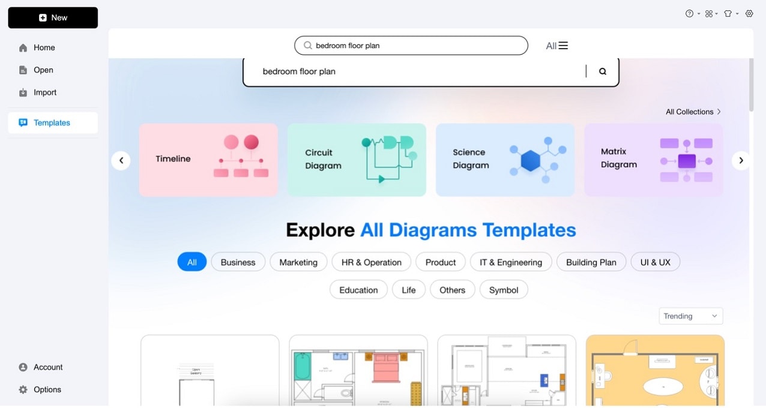Viewport: 766px width, 408px height.
Task: Open the Open Gallery template thumbnail
Action: point(210,371)
